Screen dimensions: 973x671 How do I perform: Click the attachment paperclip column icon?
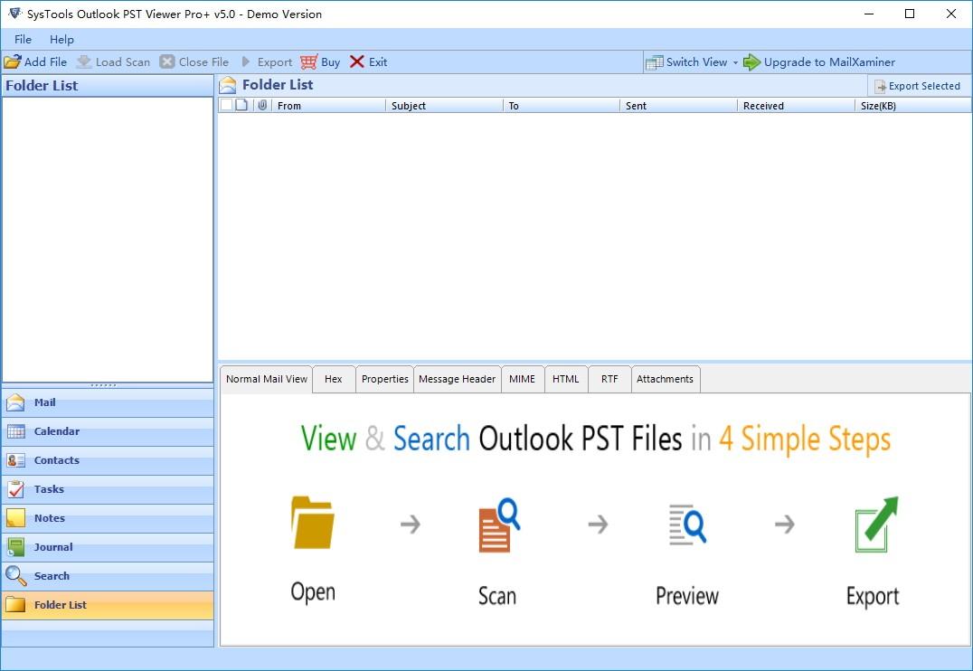point(262,105)
